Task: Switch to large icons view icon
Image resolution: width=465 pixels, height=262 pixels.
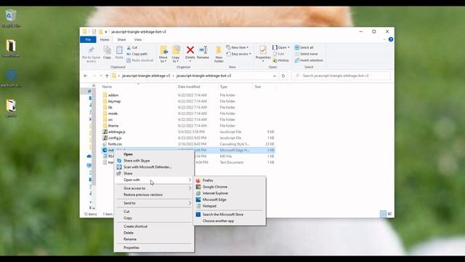Action: point(389,214)
